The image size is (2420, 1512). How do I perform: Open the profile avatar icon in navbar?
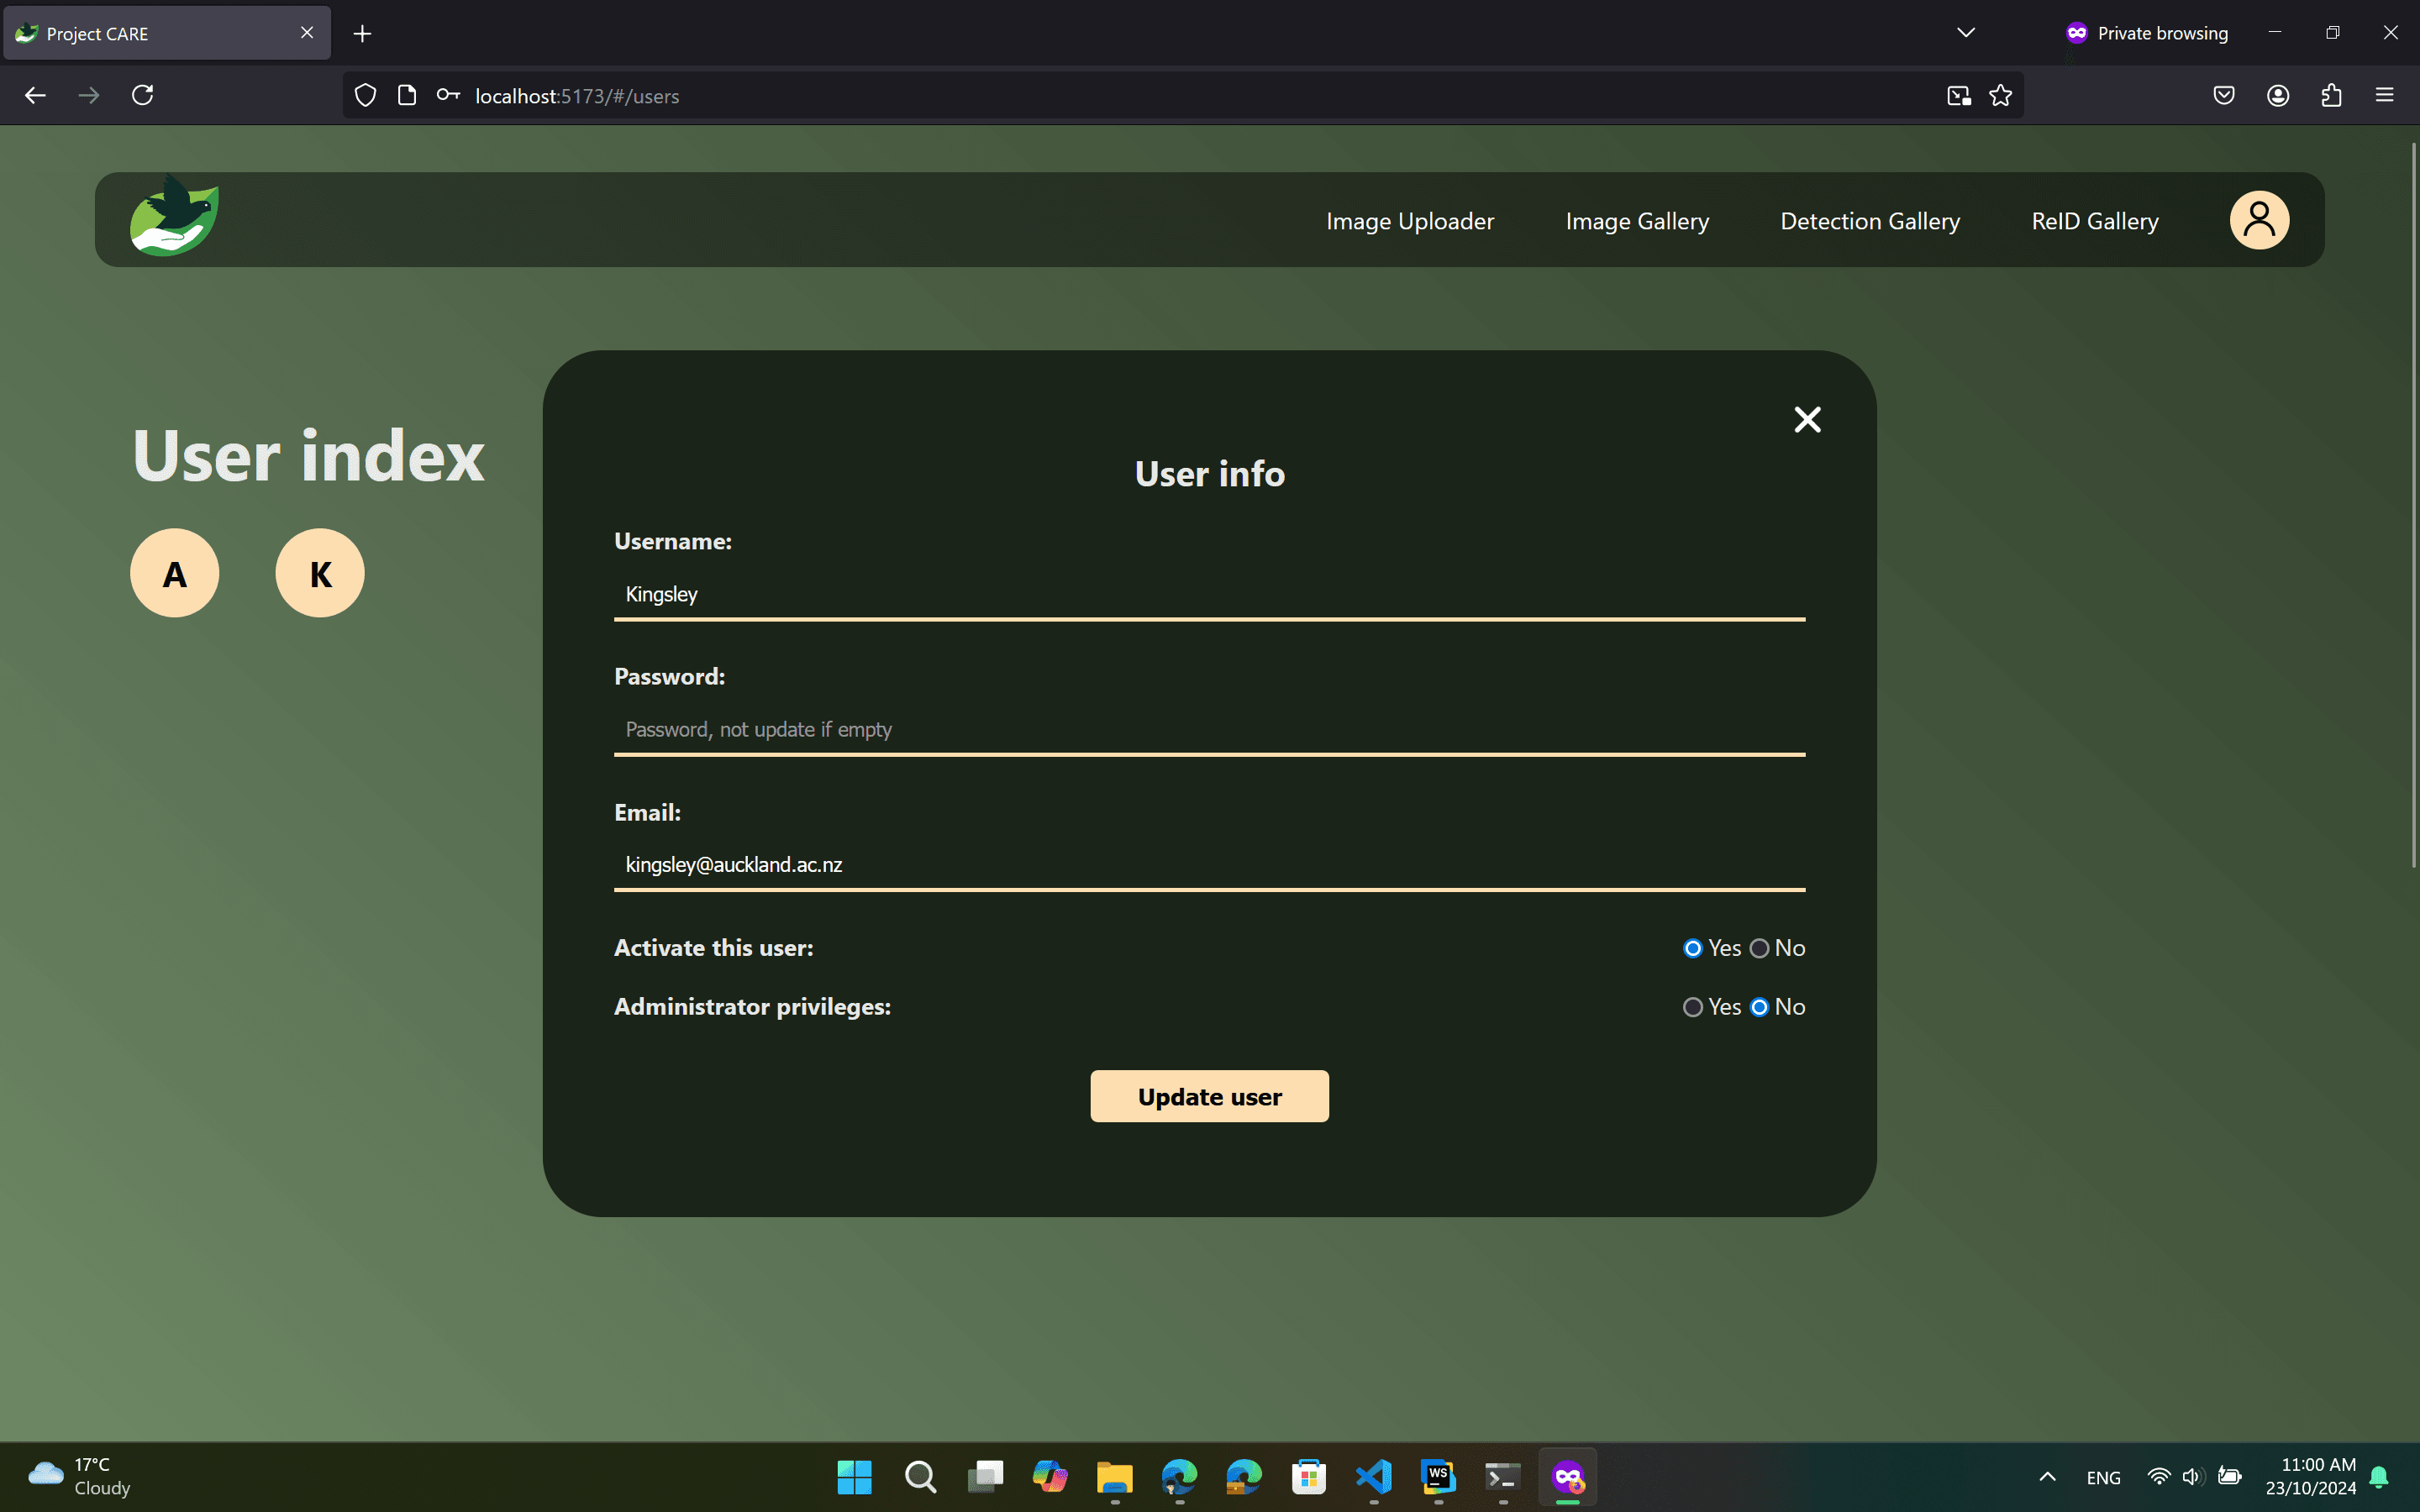pos(2258,220)
